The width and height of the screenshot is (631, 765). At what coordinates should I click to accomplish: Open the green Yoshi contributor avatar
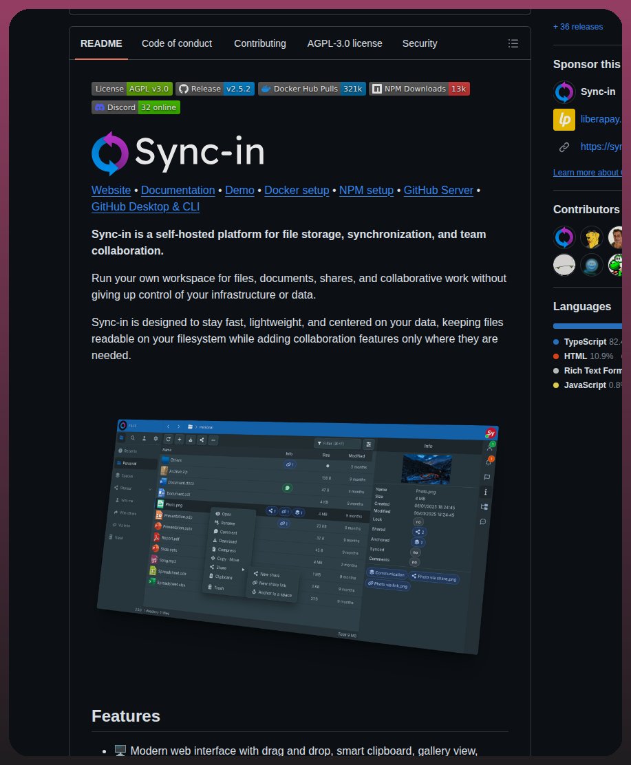615,265
